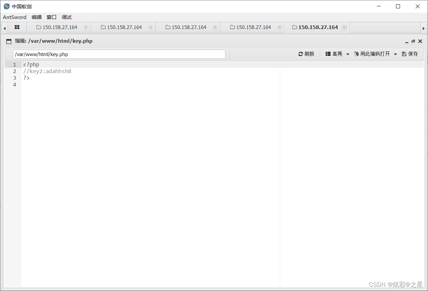Restore the key.php editor panel size

413,41
